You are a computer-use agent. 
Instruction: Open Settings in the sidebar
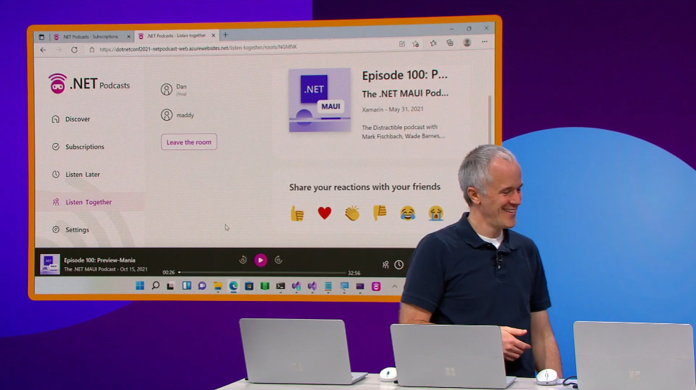(x=71, y=229)
